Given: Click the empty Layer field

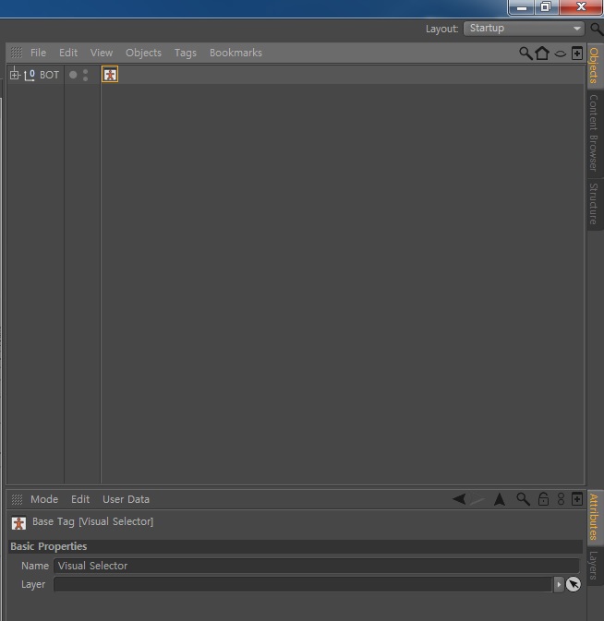Looking at the screenshot, I should click(x=303, y=584).
